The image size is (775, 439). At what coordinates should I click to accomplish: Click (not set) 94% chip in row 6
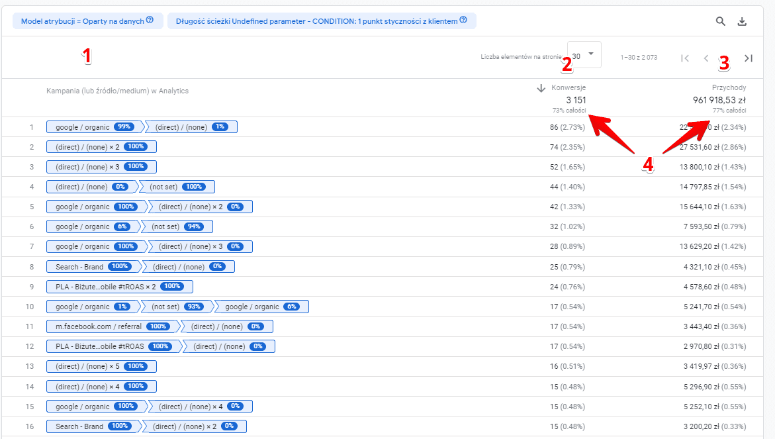[177, 226]
